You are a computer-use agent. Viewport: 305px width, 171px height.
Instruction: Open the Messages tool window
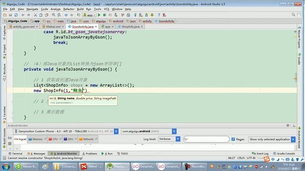click(36, 153)
